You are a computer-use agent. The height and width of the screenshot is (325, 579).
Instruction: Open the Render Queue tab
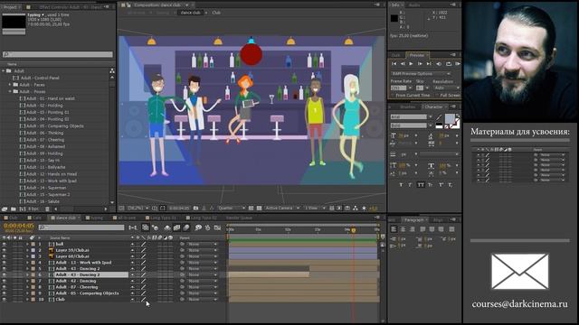[x=239, y=218]
